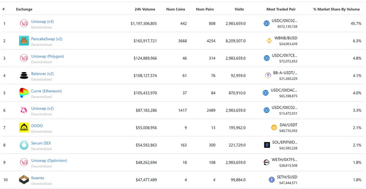Click the DAI/USDT coin icon
Image resolution: width=366 pixels, height=189 pixels.
274,128
